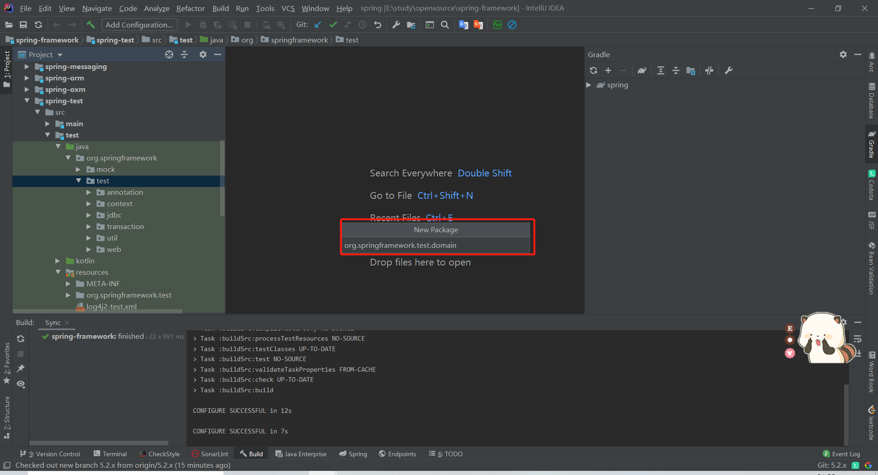Click the Database side tab
This screenshot has height=475, width=878.
pos(872,101)
